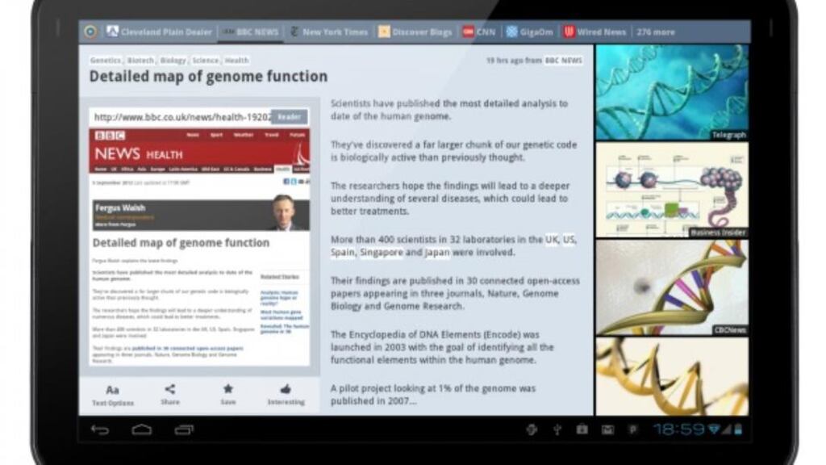Click the BBC article URL field

[181, 117]
